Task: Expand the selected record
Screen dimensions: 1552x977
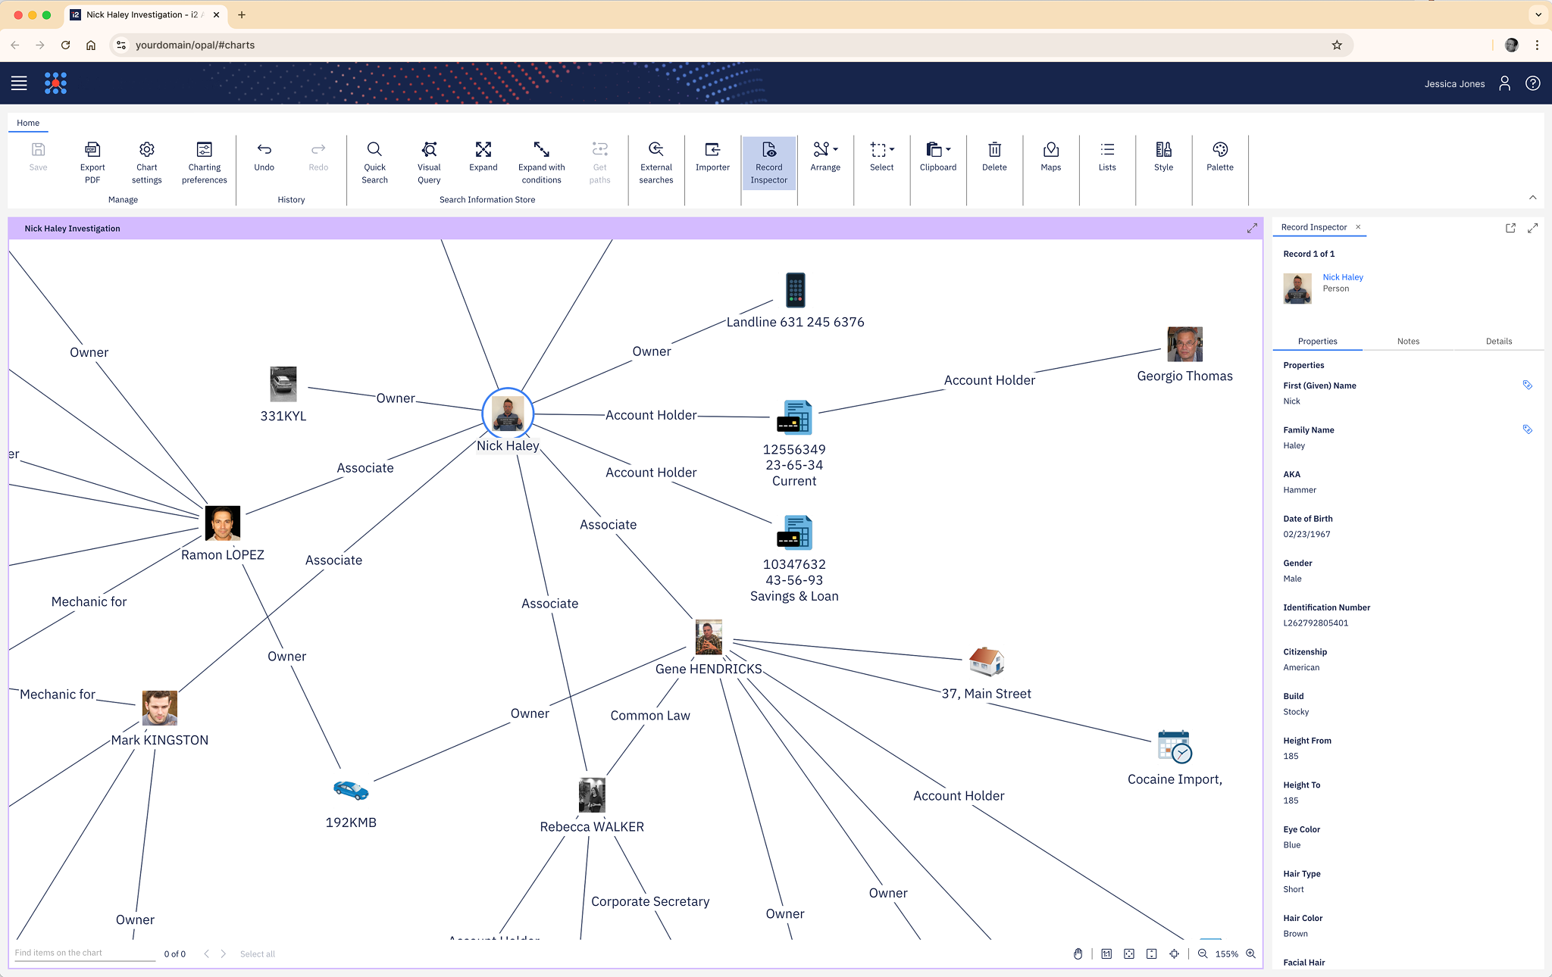Action: [483, 156]
